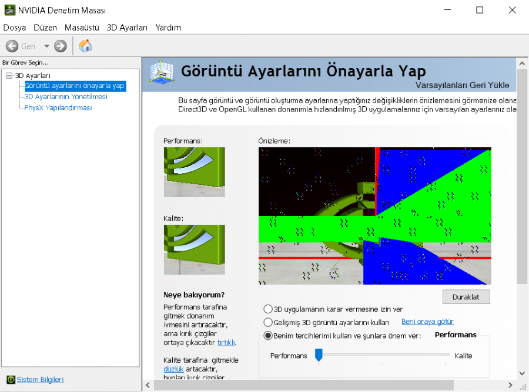Select Görüntü ayarlarını önayarla yap tree item

coord(75,86)
